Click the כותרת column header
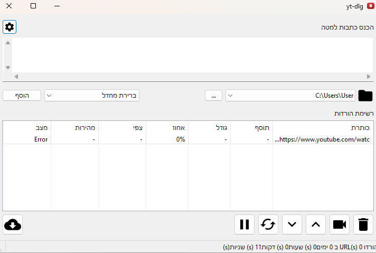The image size is (376, 253). click(x=323, y=128)
